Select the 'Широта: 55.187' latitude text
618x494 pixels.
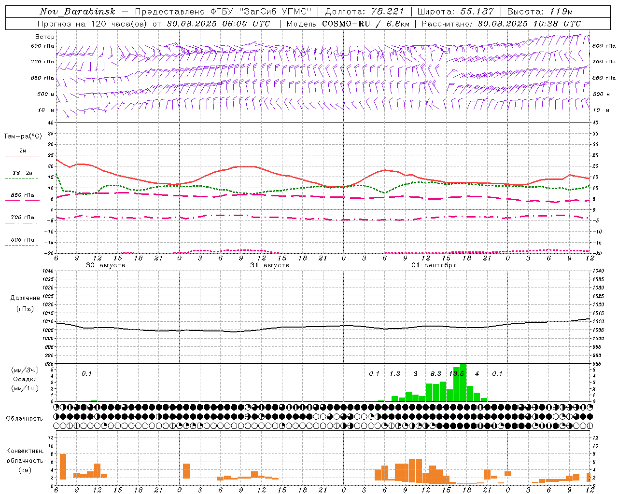click(455, 12)
